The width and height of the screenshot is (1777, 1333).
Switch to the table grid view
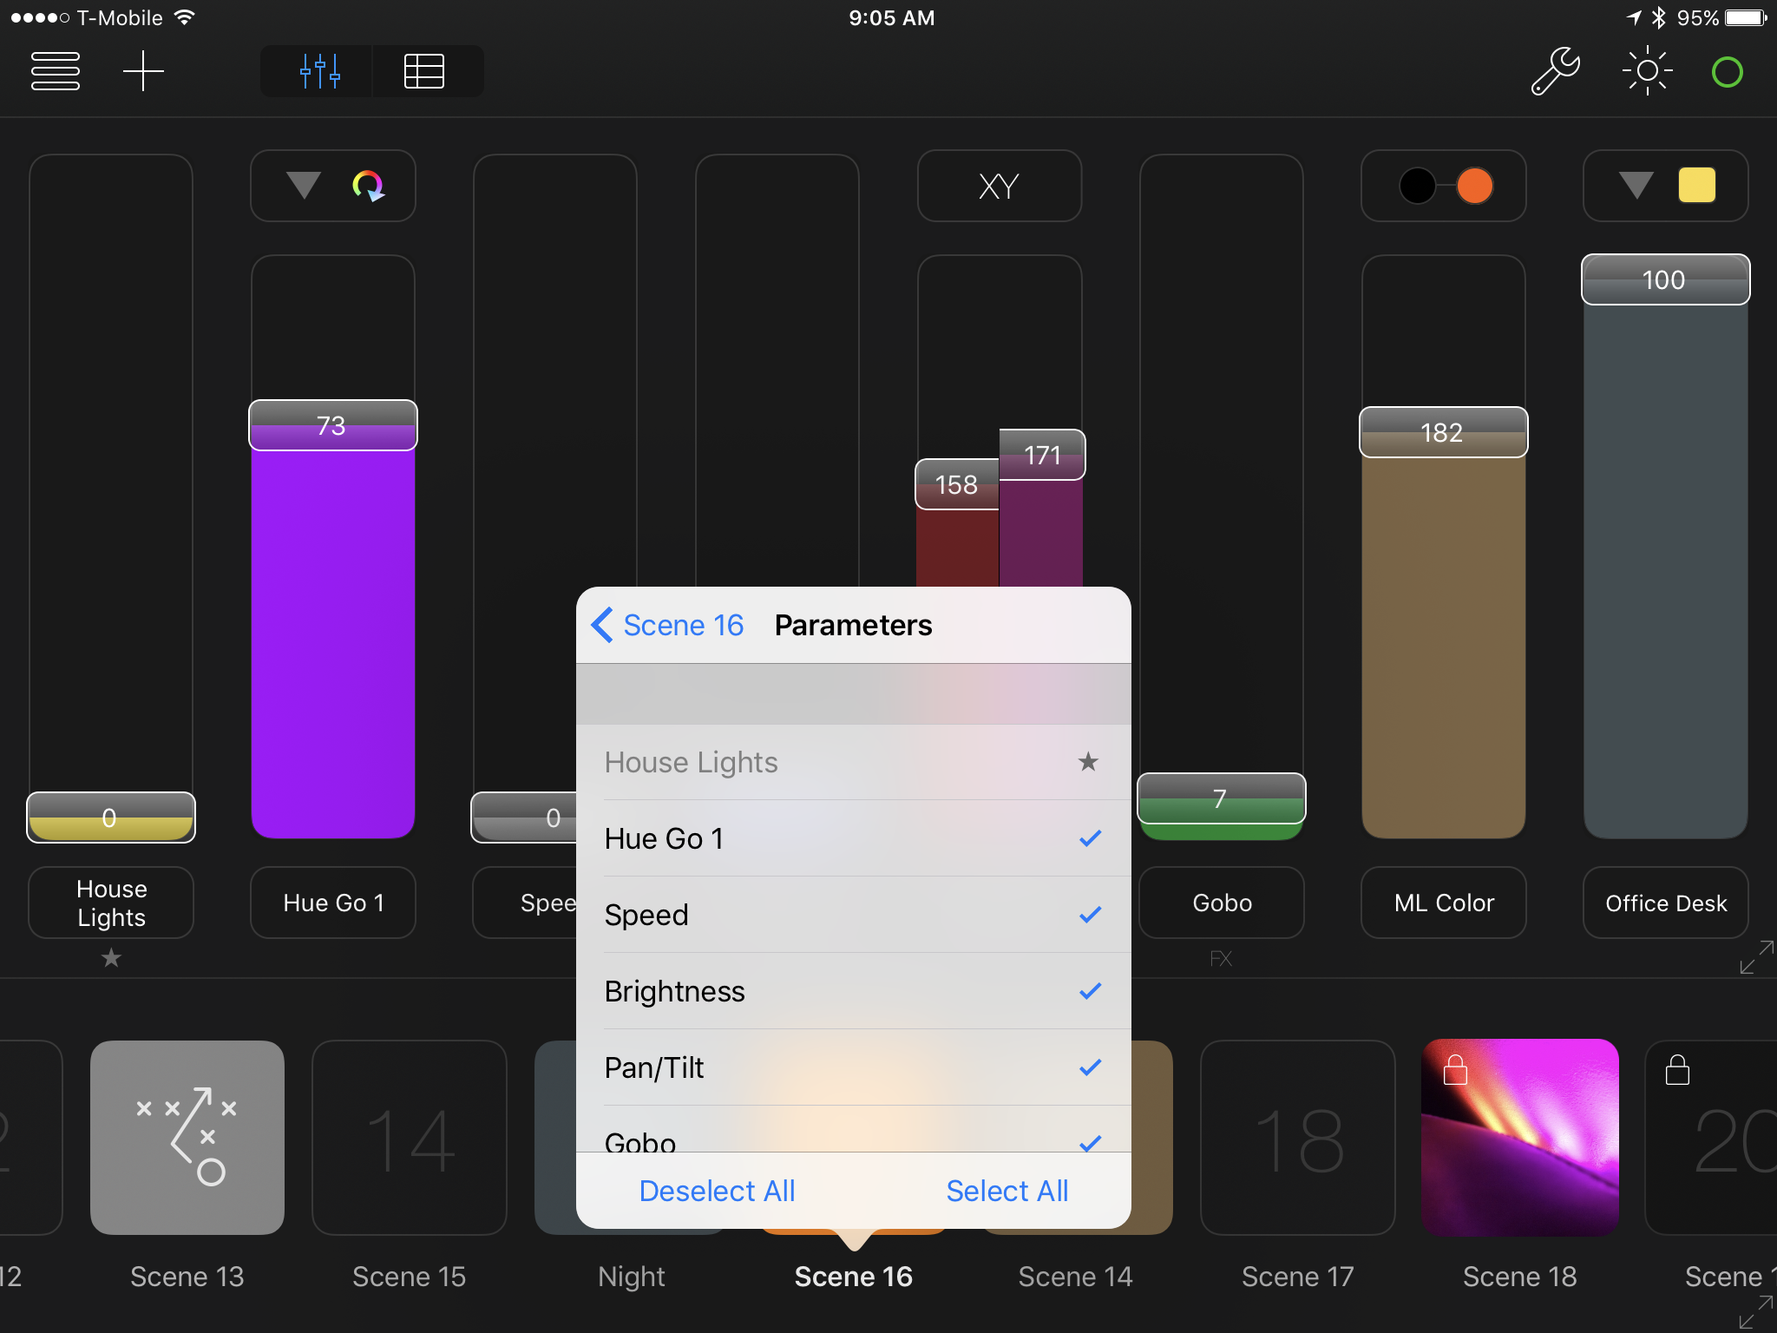tap(424, 71)
